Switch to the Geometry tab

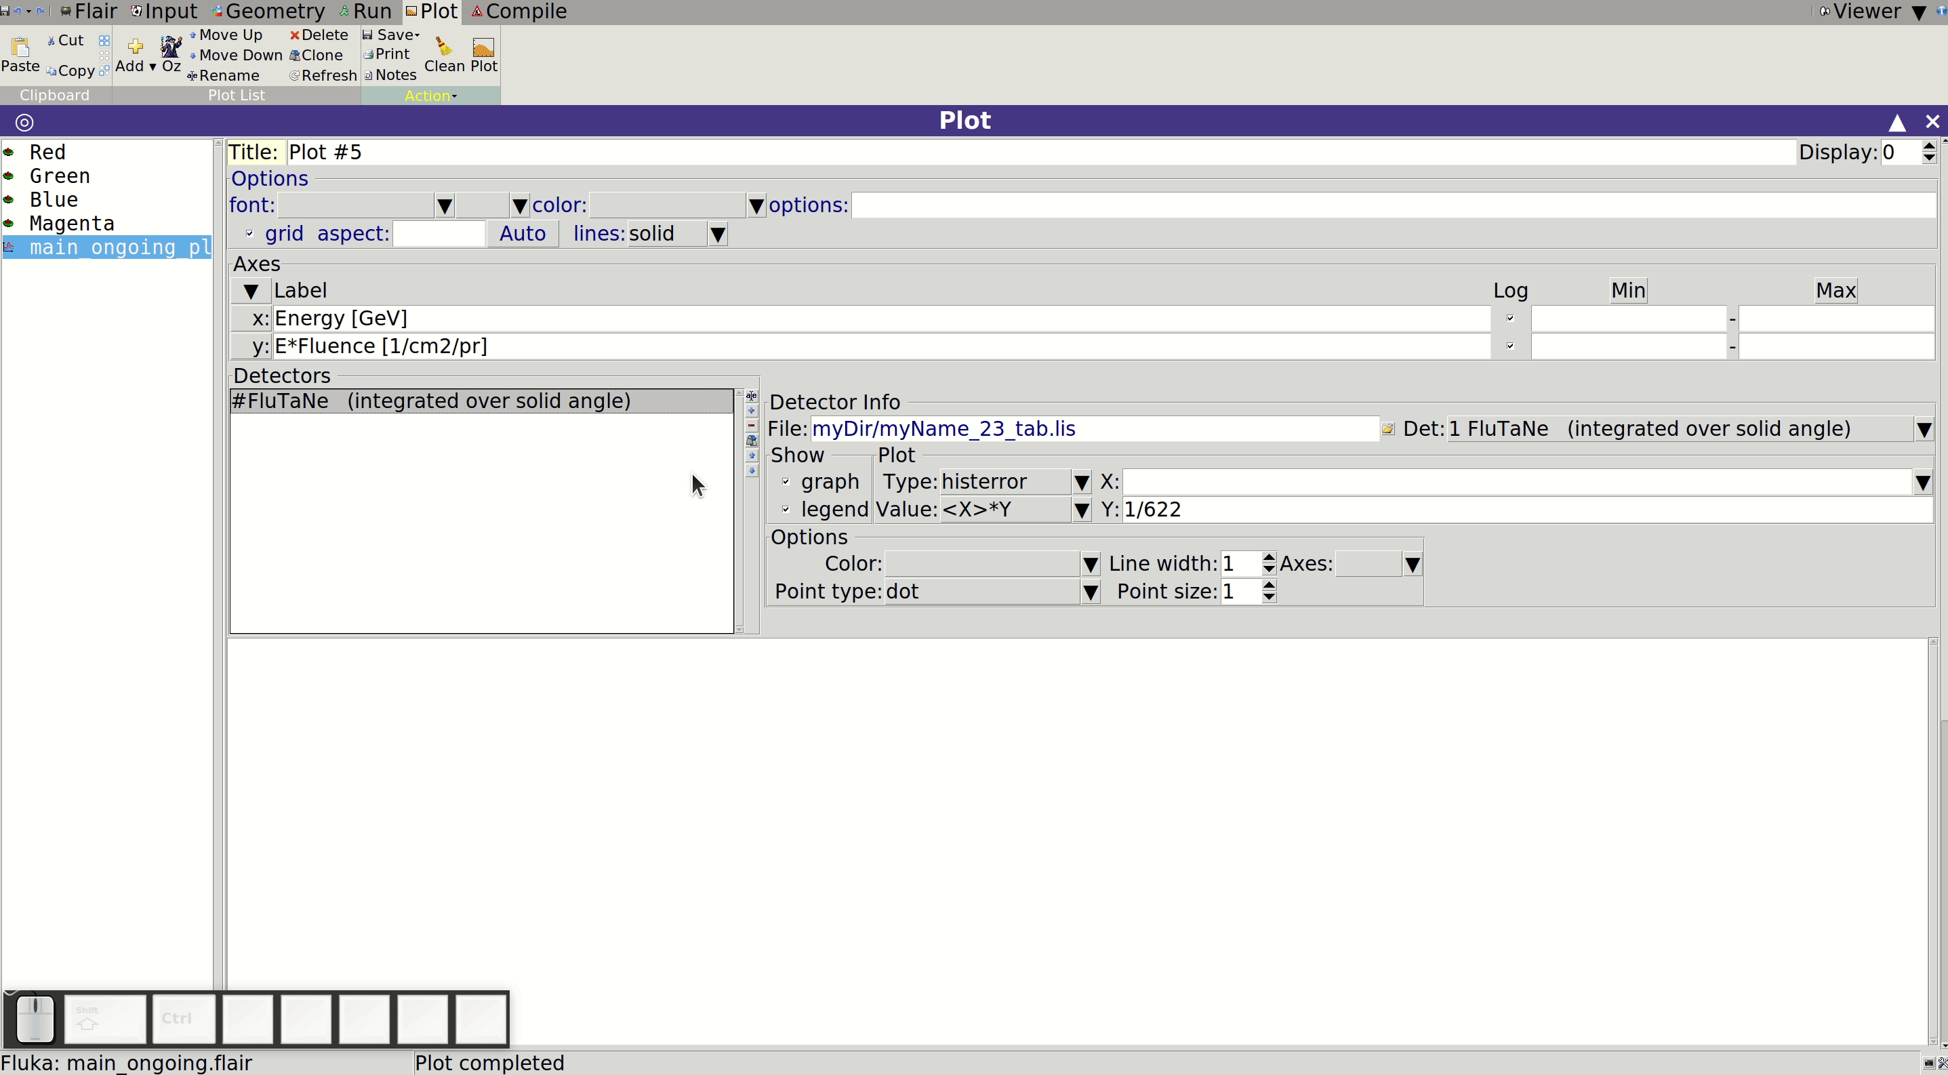(268, 12)
